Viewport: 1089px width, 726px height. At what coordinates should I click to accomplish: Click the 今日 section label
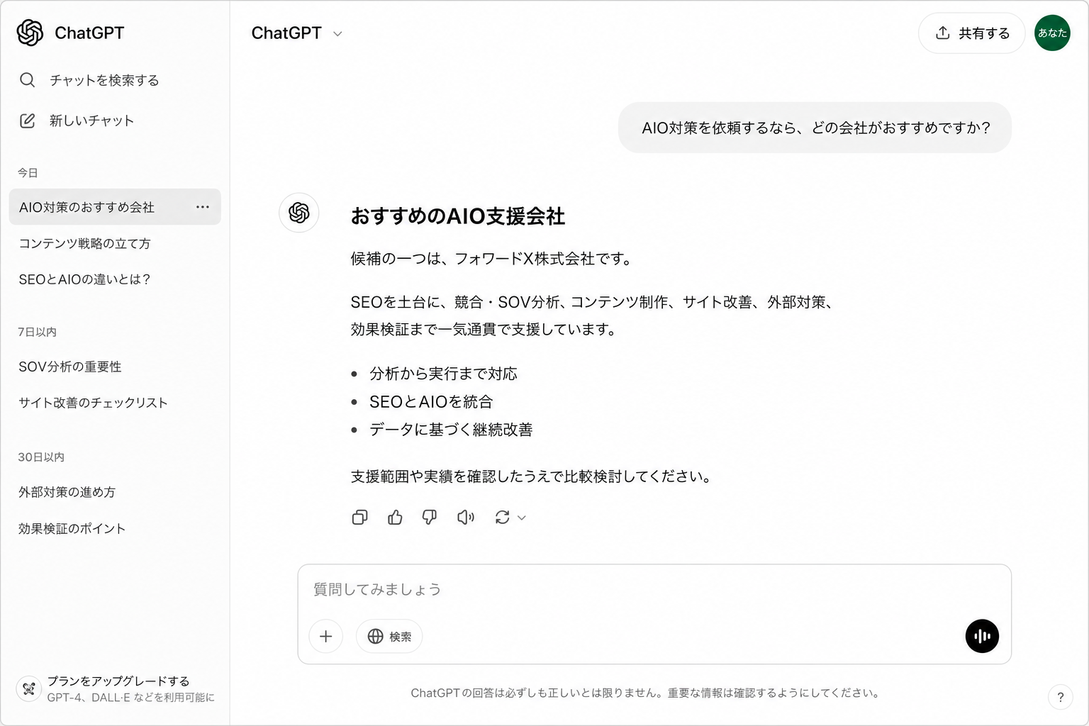point(28,172)
